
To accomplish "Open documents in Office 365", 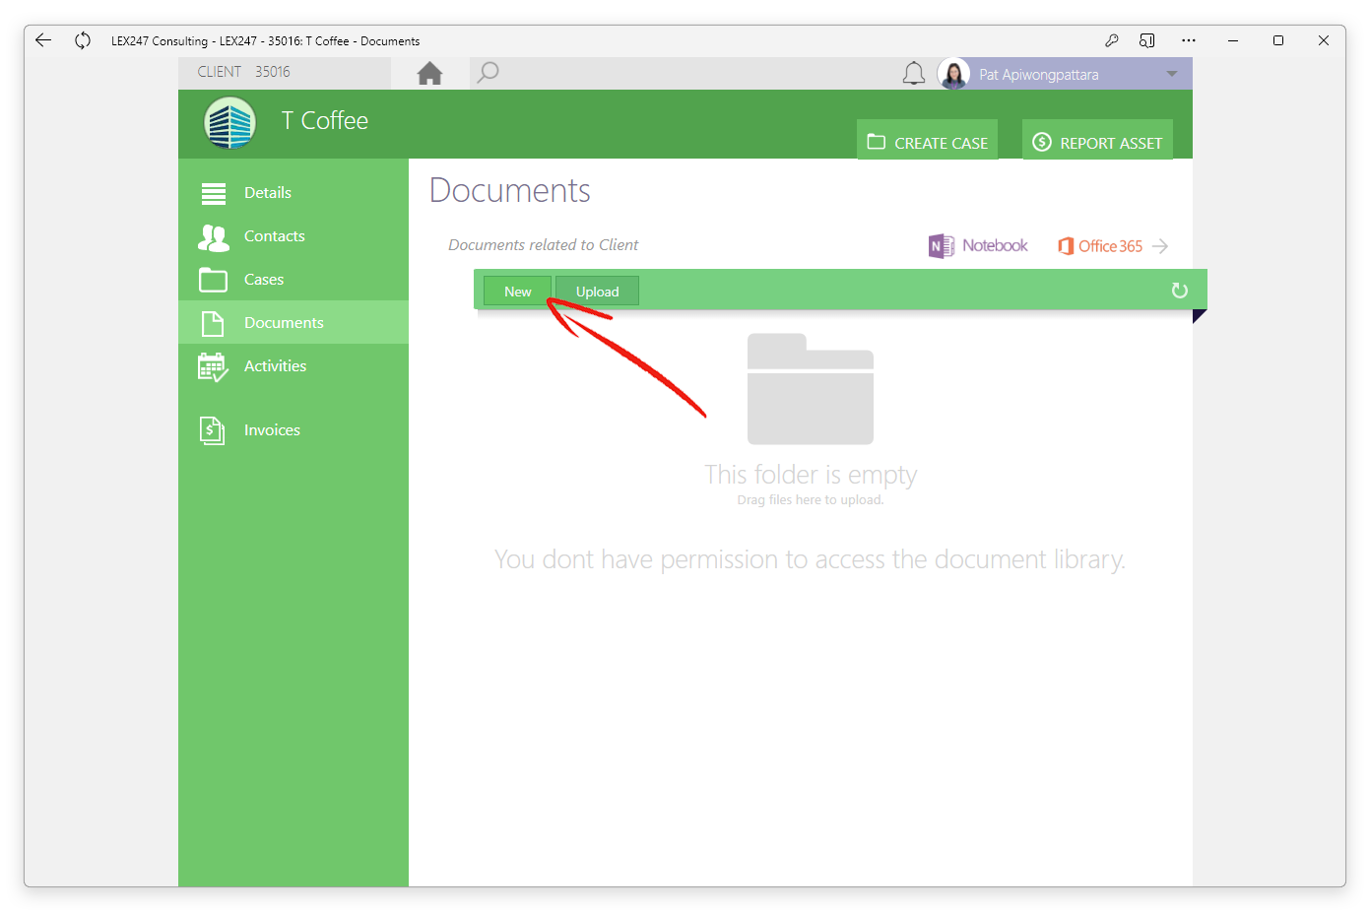I will coord(1112,246).
